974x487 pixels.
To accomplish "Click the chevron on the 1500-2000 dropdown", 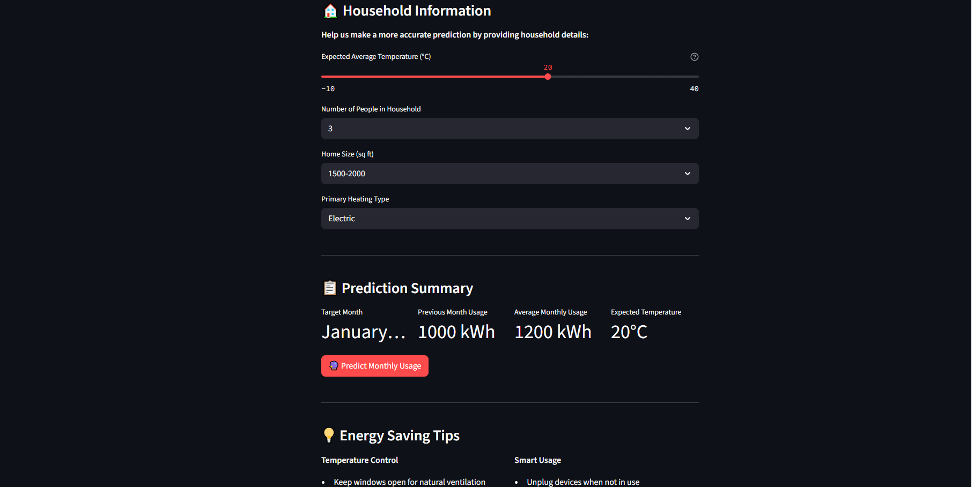I will coord(687,174).
